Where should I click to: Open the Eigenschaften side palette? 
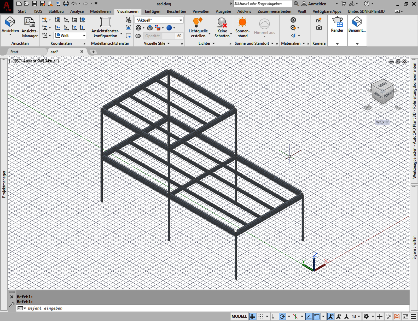point(414,248)
